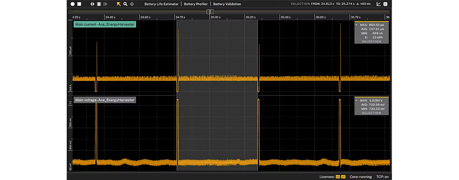Click the Main voltage - Ace_EnergyHarvester label

pyautogui.click(x=105, y=100)
